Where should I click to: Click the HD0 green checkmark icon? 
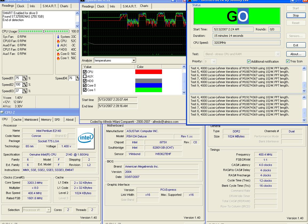click(58, 50)
